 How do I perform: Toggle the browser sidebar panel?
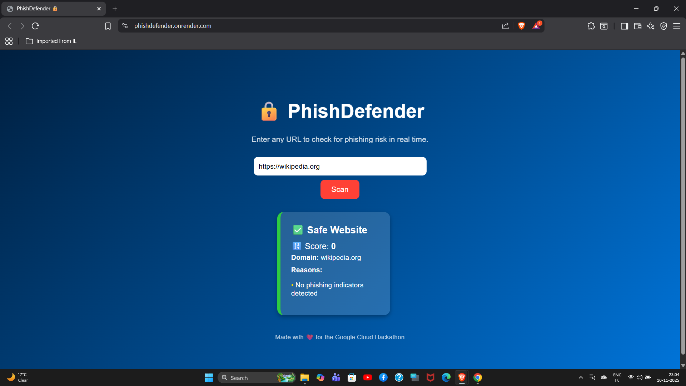(624, 26)
